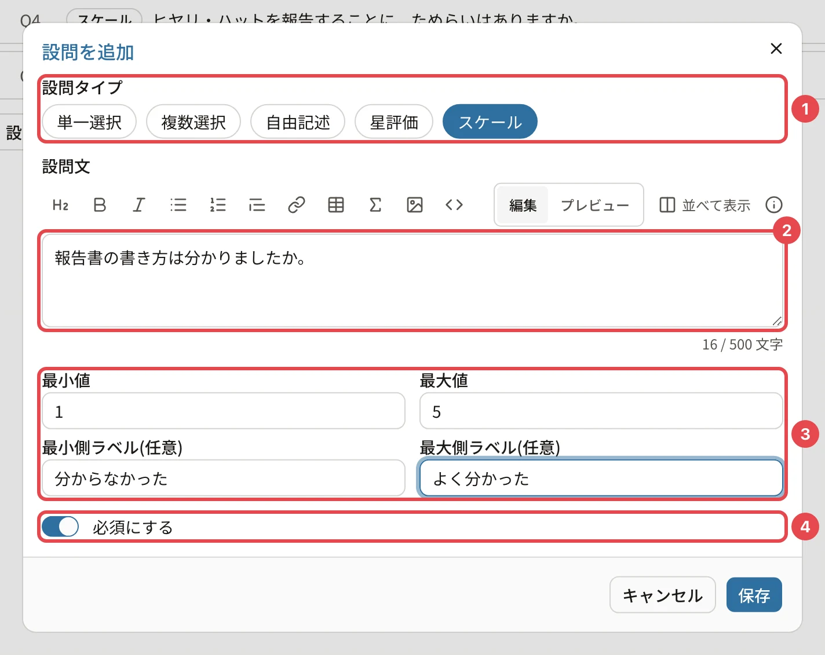The width and height of the screenshot is (825, 655).
Task: Select the 単一選択 question type
Action: [x=89, y=122]
